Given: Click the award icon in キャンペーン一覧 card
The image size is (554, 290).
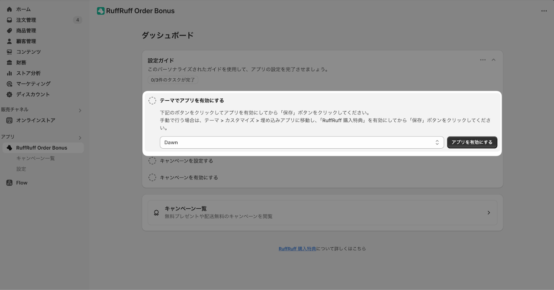Looking at the screenshot, I should (156, 213).
